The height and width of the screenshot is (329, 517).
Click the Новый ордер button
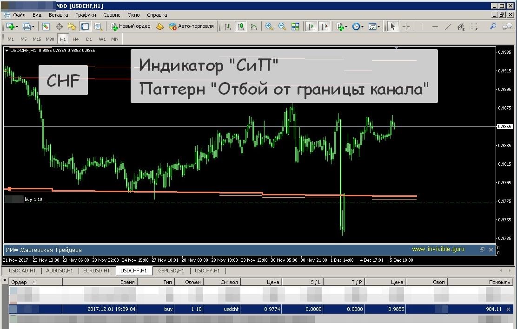[131, 26]
